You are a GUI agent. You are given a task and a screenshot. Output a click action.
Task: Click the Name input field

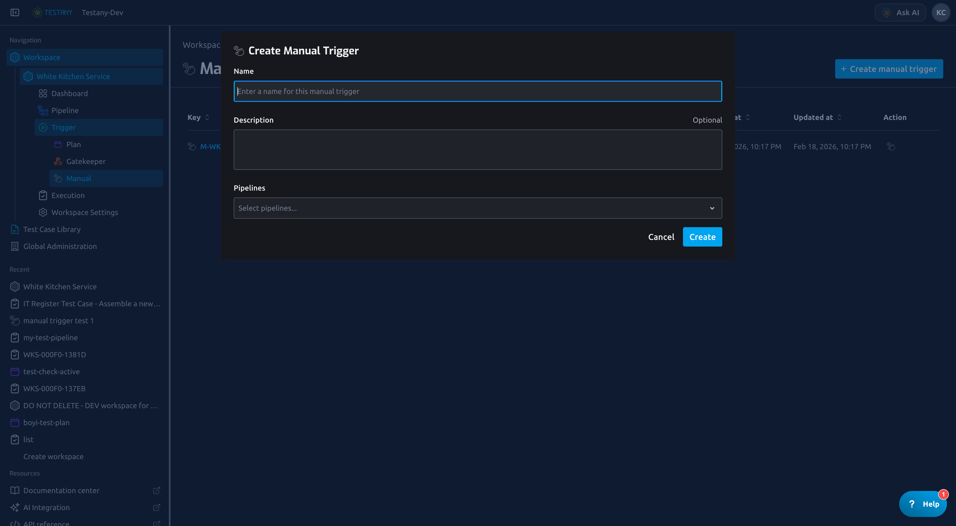478,91
